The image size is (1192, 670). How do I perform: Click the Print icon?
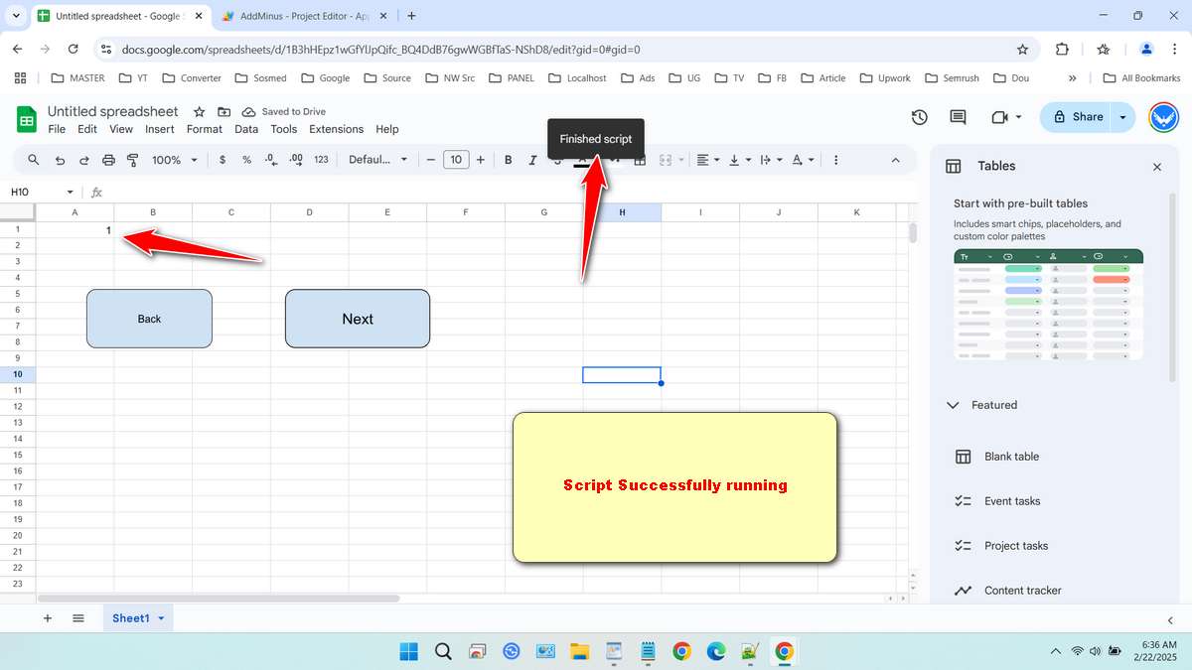(108, 159)
